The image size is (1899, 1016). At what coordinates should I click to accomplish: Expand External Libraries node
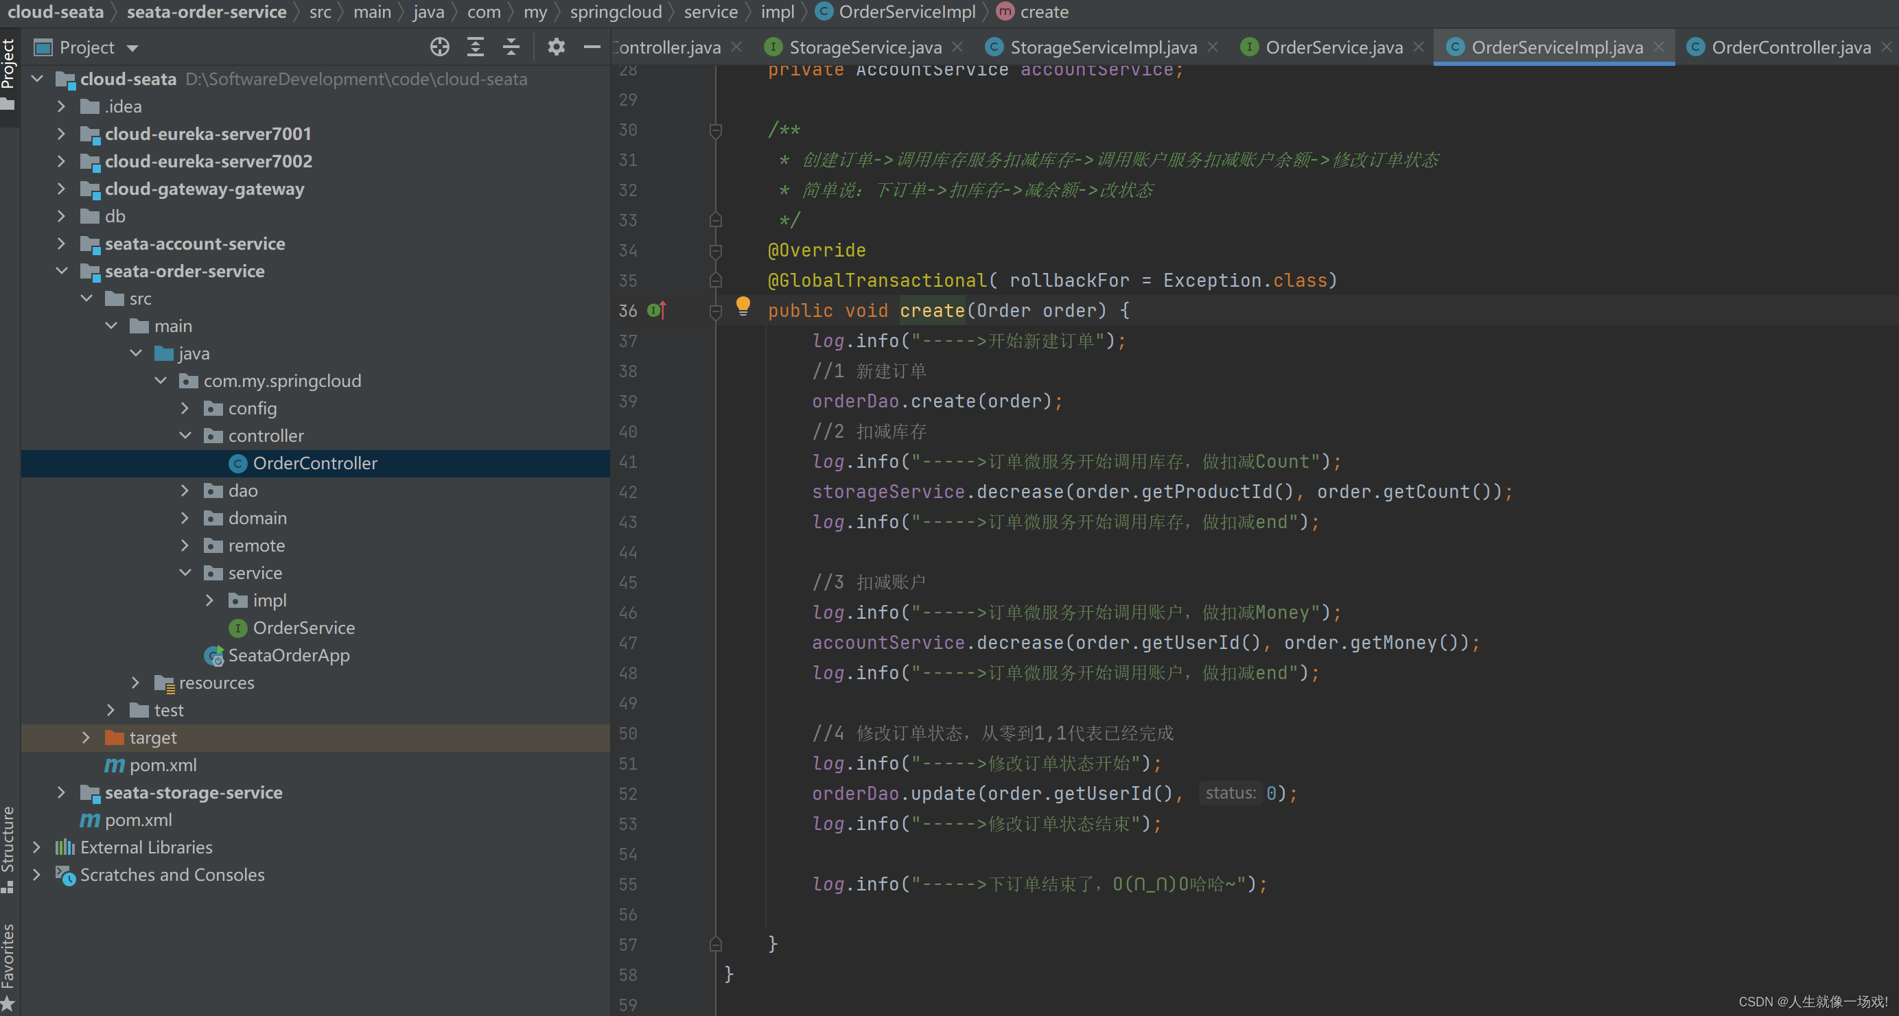click(37, 847)
